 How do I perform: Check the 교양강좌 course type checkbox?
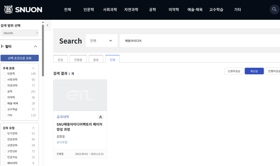click(x=4, y=145)
